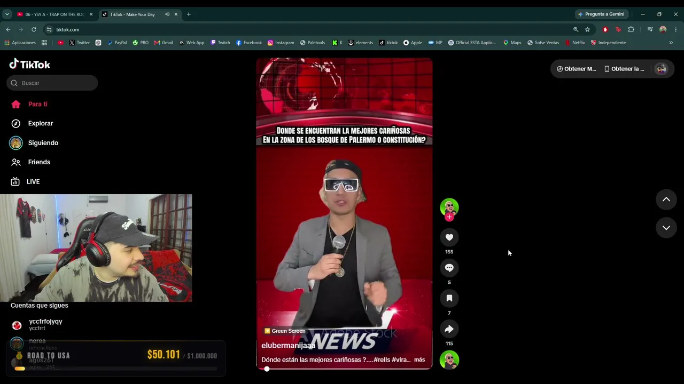Open the Apple bookmark
Image resolution: width=684 pixels, height=384 pixels.
(413, 43)
